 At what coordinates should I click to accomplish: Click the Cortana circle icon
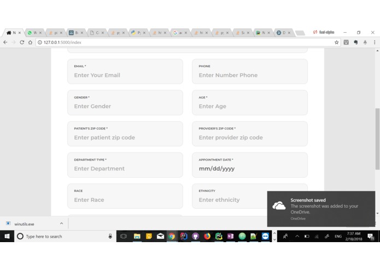coord(20,236)
